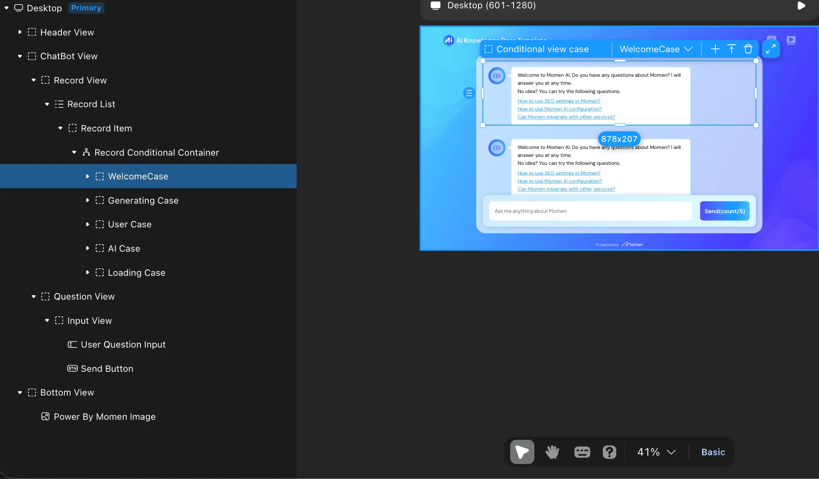819x479 pixels.
Task: Click the ChatBot View frame icon
Action: [32, 56]
